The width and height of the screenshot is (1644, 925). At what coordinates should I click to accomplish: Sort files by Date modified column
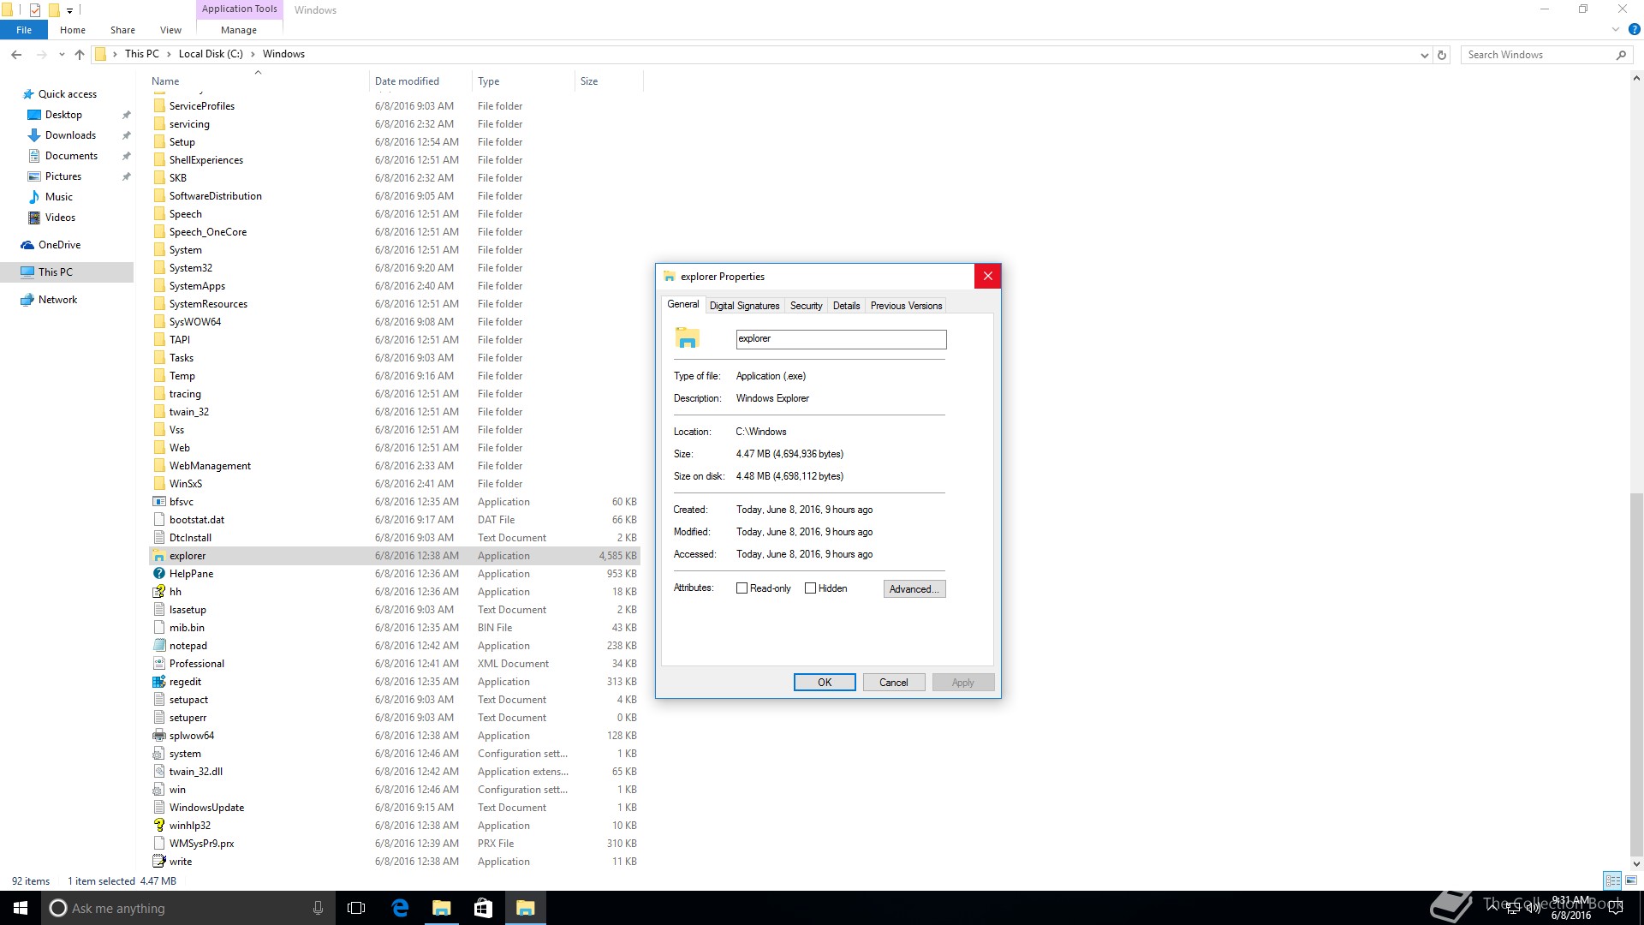pos(420,81)
